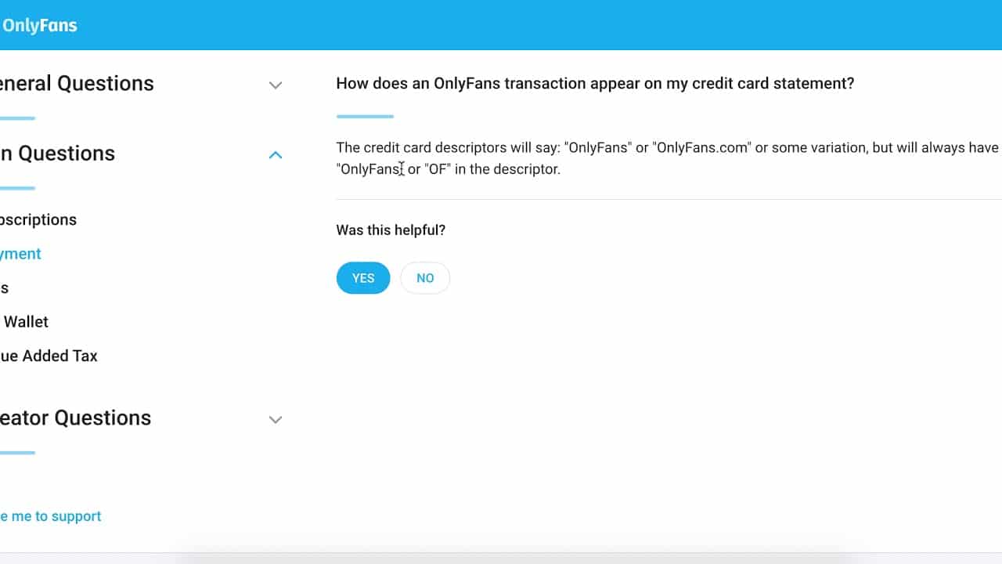Expand the Creator Questions section
This screenshot has width=1002, height=564.
click(275, 420)
